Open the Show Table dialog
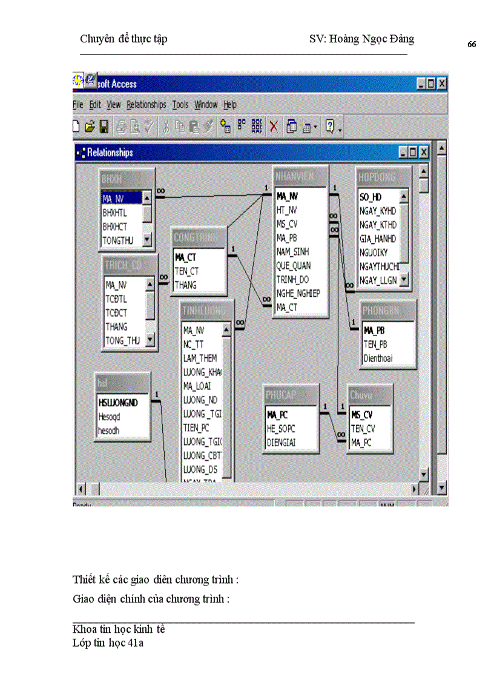The image size is (494, 680). click(224, 125)
